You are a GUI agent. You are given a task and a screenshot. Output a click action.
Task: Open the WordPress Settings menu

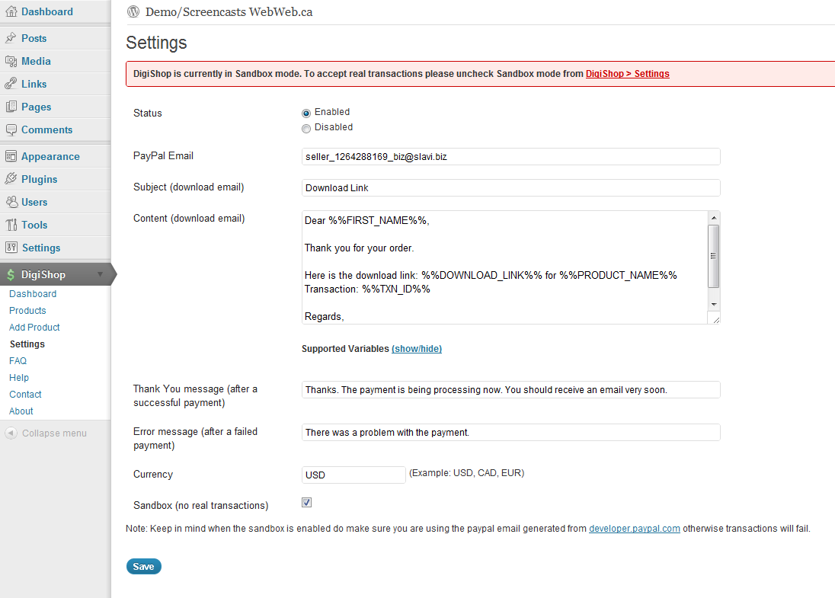click(x=41, y=248)
